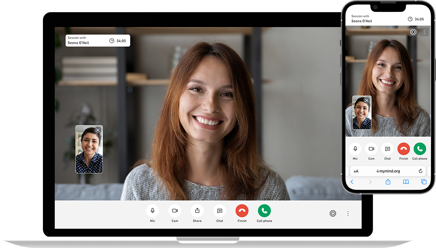This screenshot has height=248, width=436.
Task: Click green Call phone button on laptop
Action: coord(264,211)
